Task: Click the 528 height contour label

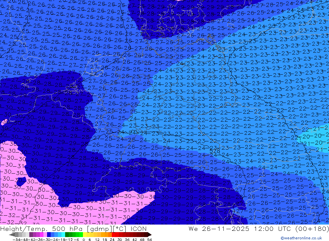Action: 215,151
